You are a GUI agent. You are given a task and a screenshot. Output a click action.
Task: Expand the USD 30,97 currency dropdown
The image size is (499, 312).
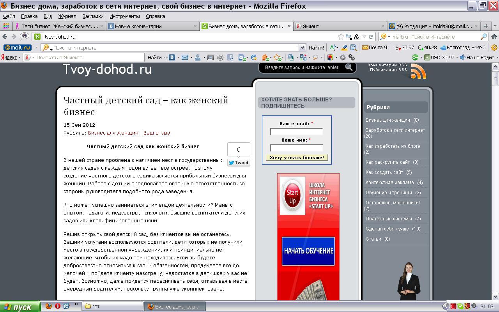457,57
